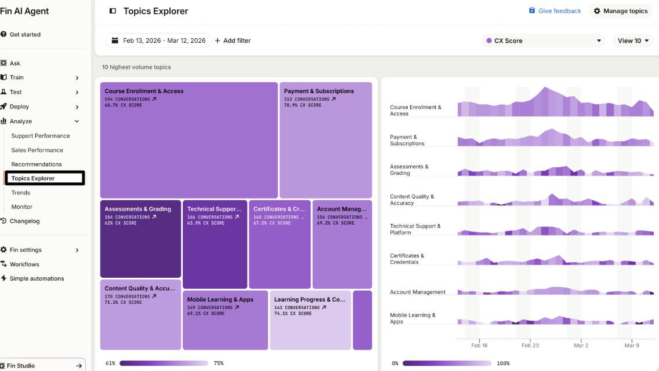This screenshot has height=371, width=659.
Task: Click the Manage topics gear icon
Action: (x=597, y=11)
